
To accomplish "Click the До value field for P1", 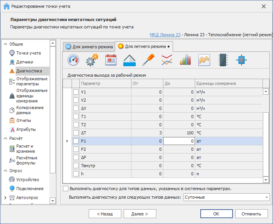I will 179,141.
